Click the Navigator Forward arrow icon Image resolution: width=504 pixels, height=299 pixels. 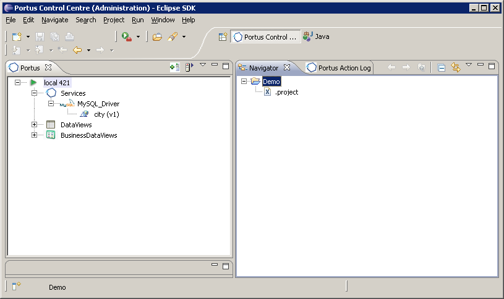click(x=406, y=67)
